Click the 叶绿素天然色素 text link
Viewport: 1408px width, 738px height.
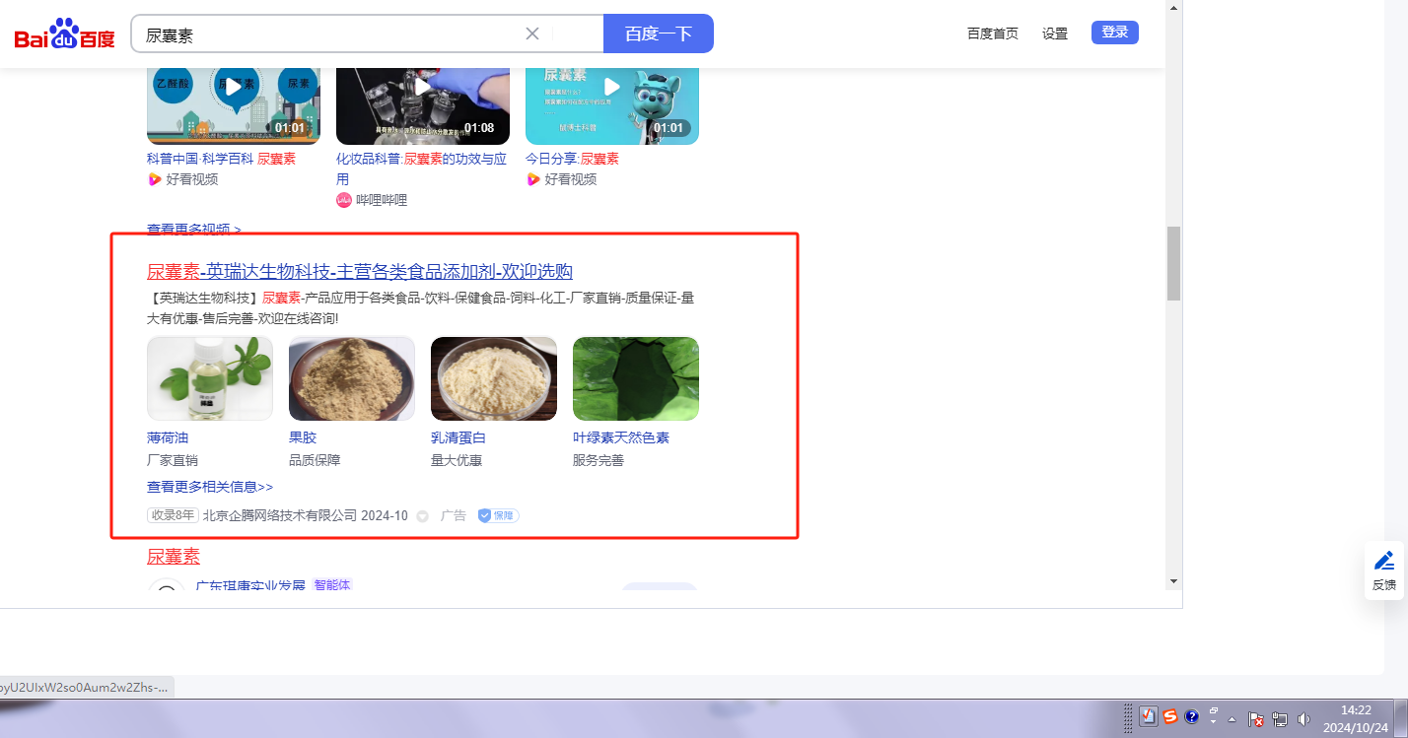[x=621, y=437]
